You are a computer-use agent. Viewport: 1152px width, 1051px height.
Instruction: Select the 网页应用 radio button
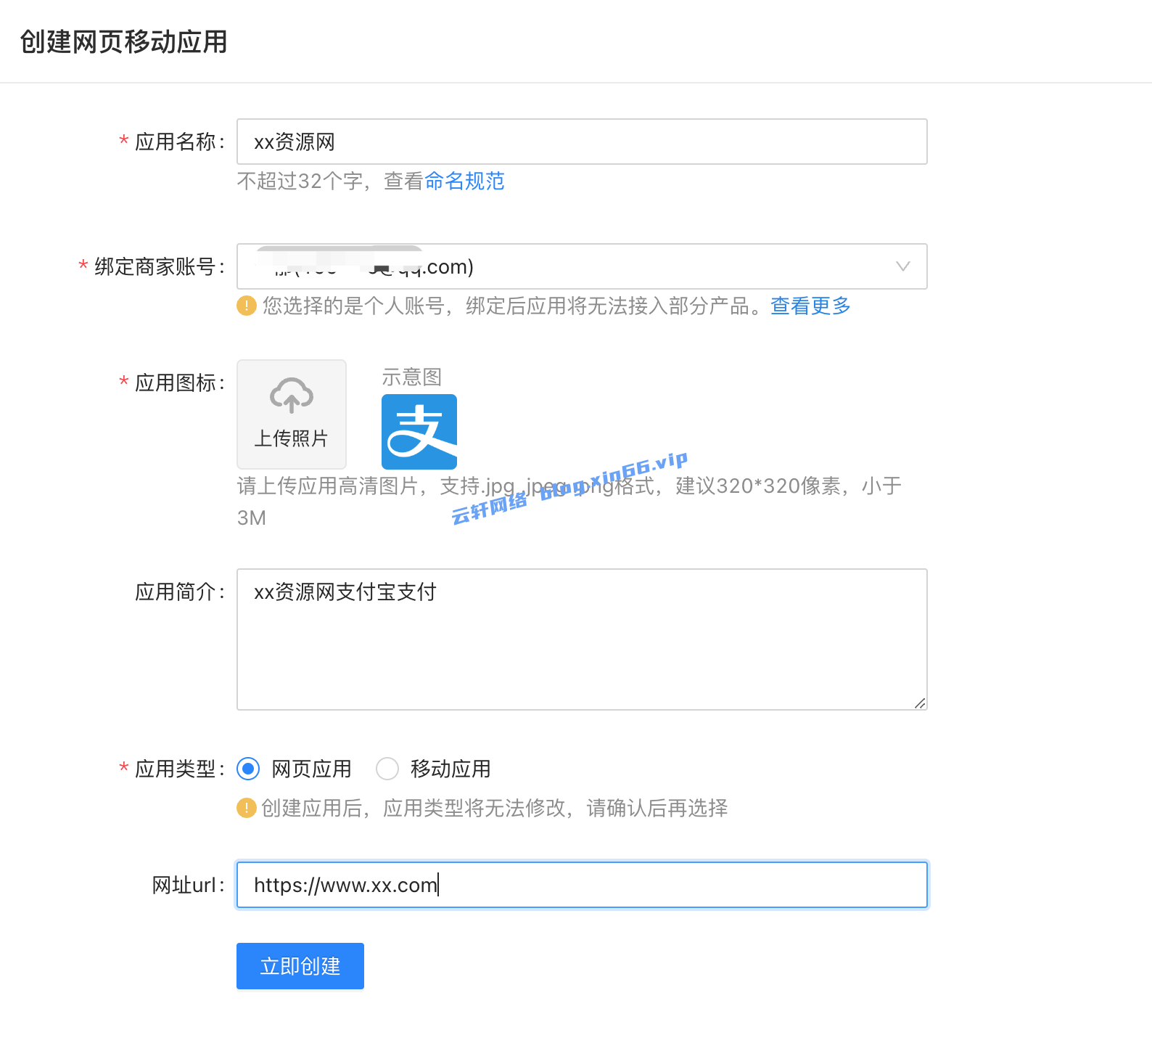(x=248, y=769)
